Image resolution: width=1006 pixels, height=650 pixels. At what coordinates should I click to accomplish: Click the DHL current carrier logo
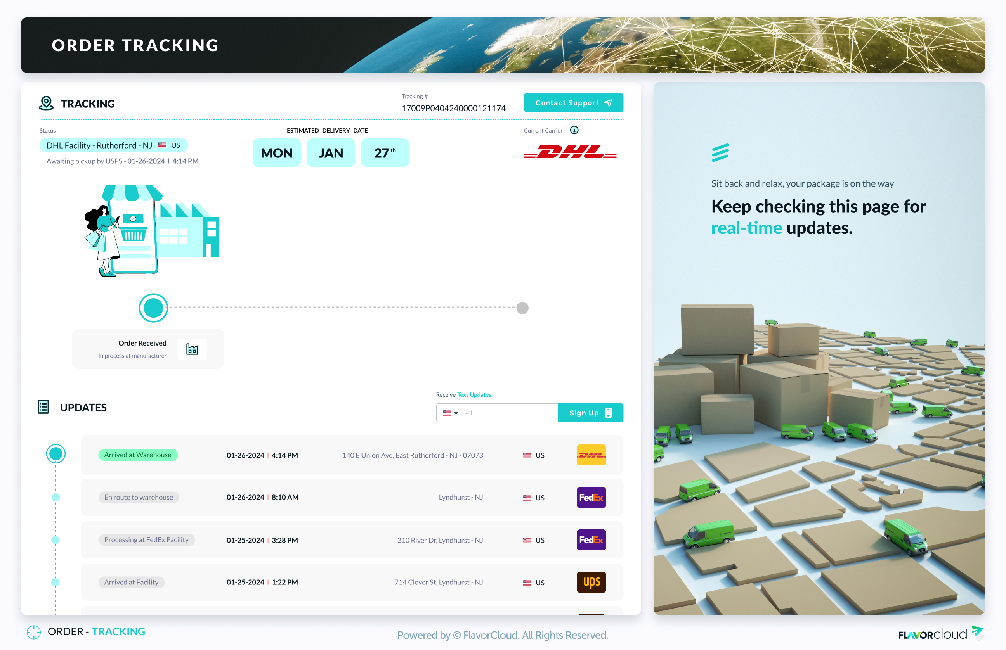coord(570,152)
